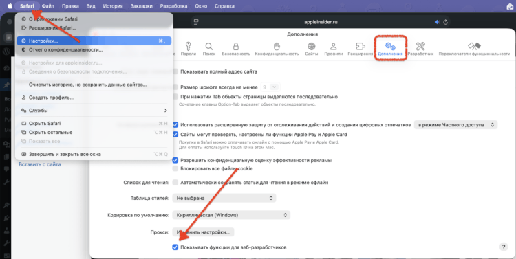Image resolution: width=516 pixels, height=259 pixels.
Task: Click the Изменить настройки… proxy button
Action: (x=203, y=232)
